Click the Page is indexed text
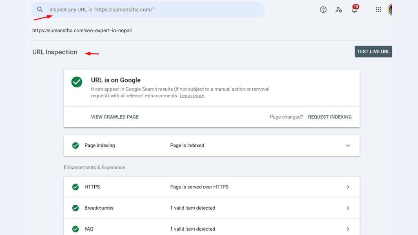Screen dimensions: 418x235 [187, 146]
